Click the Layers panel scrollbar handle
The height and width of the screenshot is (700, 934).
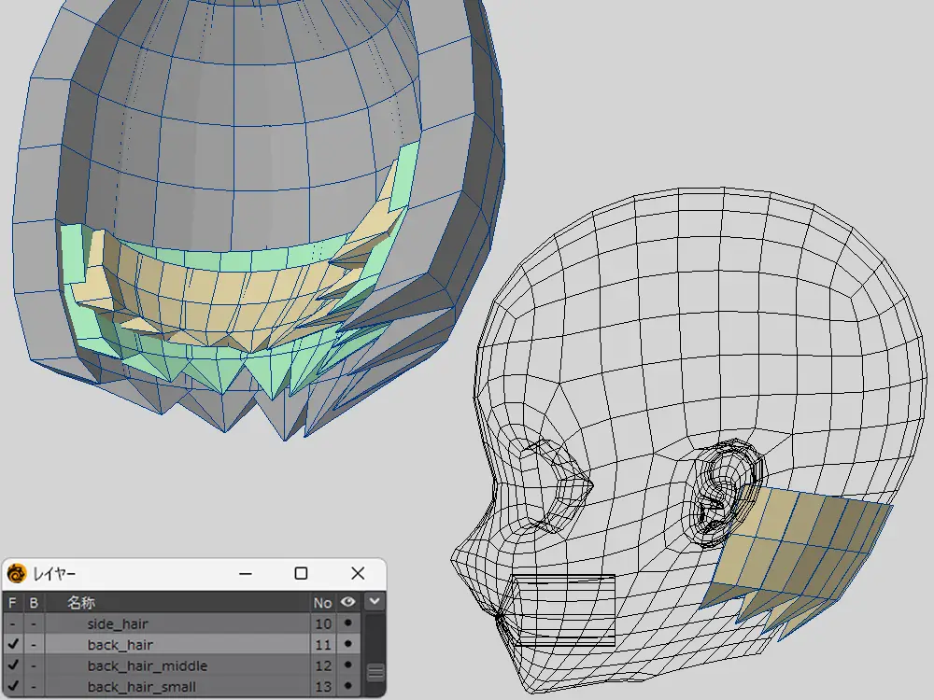pyautogui.click(x=374, y=672)
